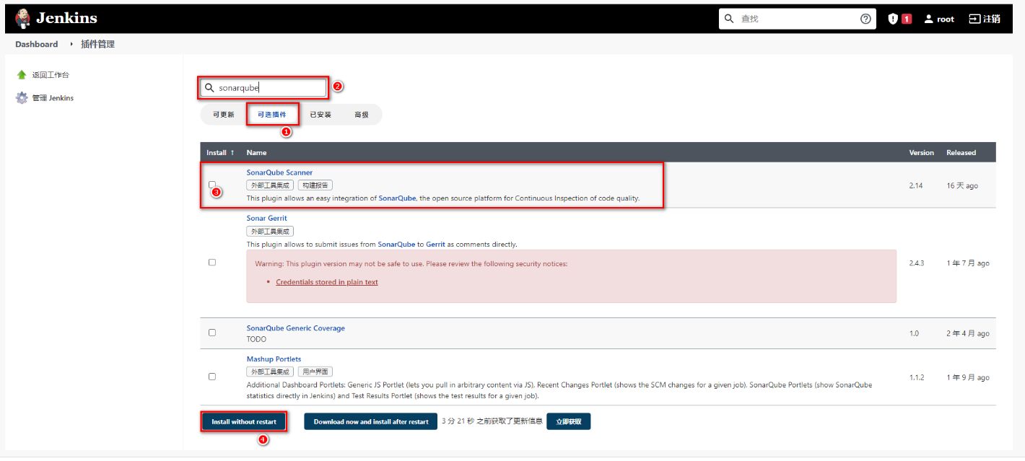Sort by the Install column arrow
1025x461 pixels.
point(232,153)
